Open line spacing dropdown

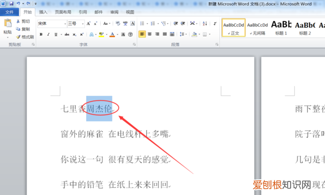tap(184, 34)
